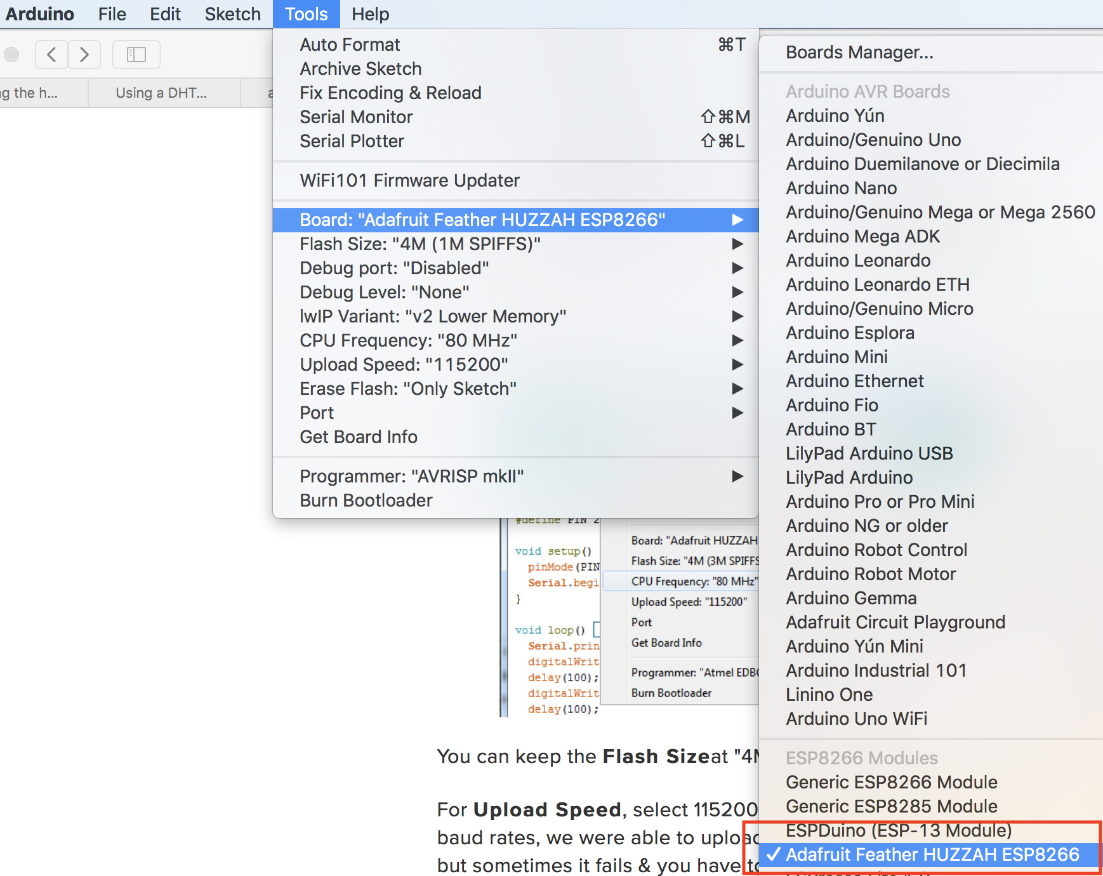This screenshot has width=1103, height=876.
Task: Select checked Adafruit Feather HUZZAH ESP8266 board
Action: pyautogui.click(x=932, y=854)
